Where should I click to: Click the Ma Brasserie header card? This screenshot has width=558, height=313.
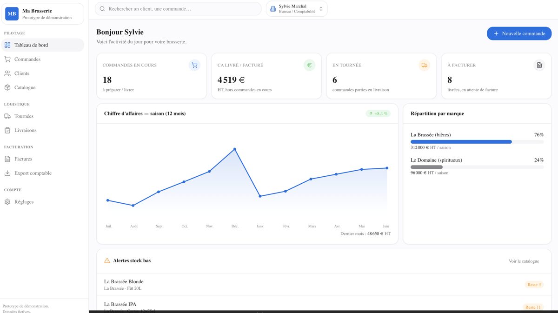pos(43,14)
